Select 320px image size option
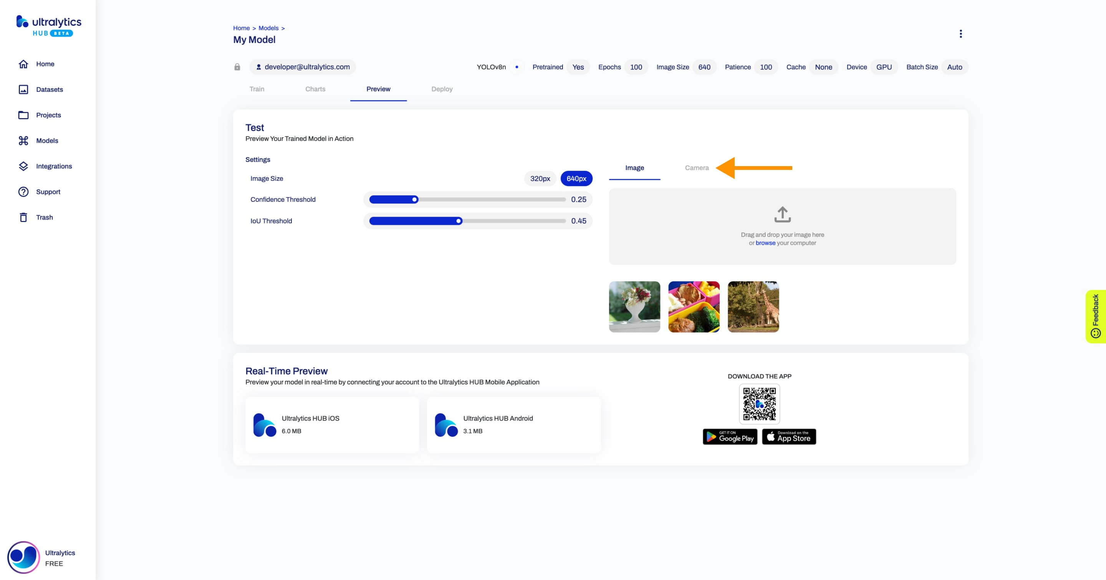 (540, 178)
